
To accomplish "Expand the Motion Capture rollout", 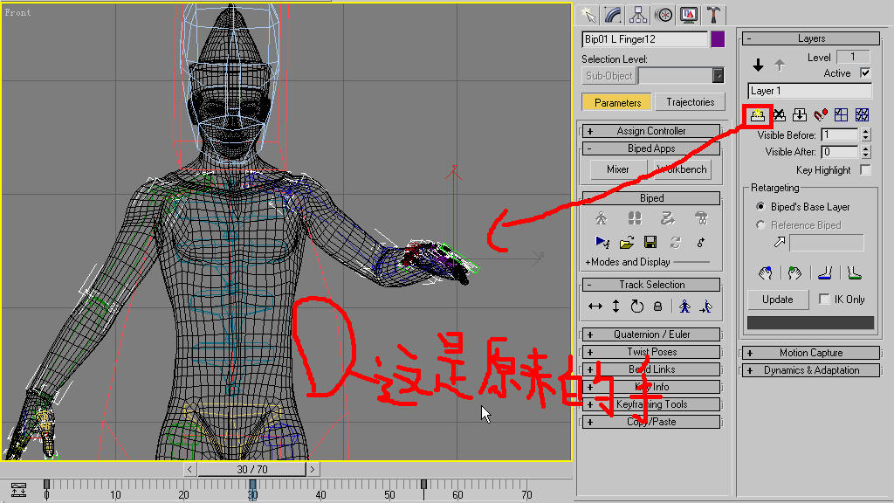I will pyautogui.click(x=810, y=352).
